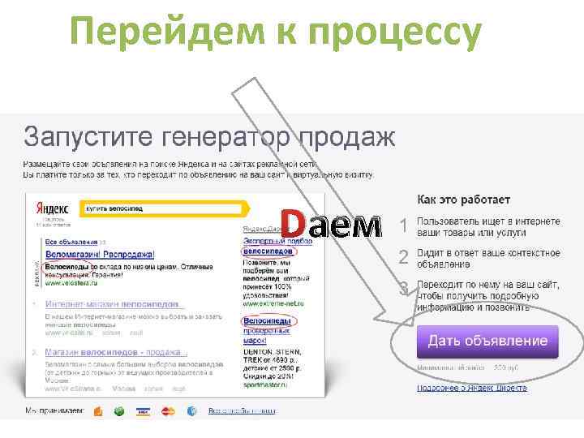Screen dimensions: 584x438
Task: Click the orange Яндекс.Деньги wallet payment icon
Action: pos(98,410)
